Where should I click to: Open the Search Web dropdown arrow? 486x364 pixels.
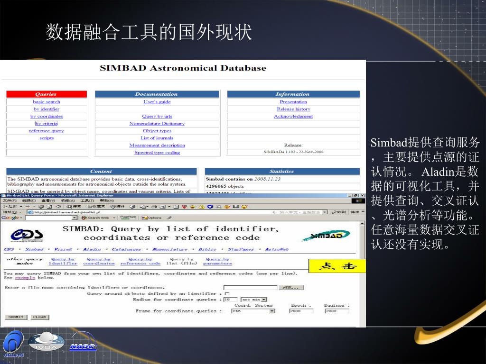pos(114,218)
